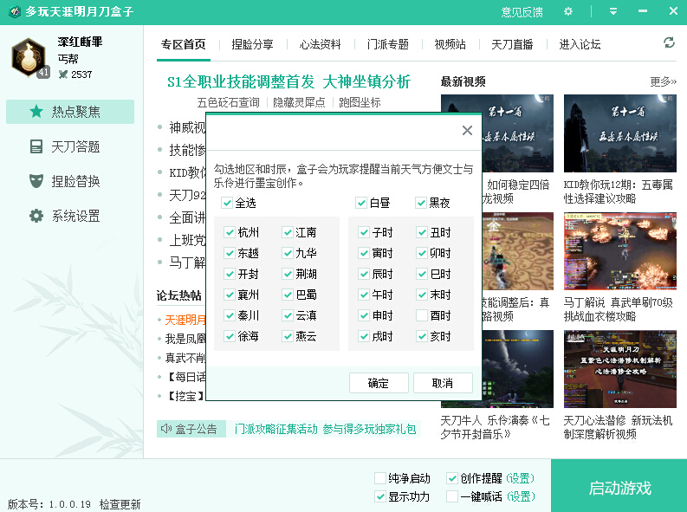Expand the title bar dropdown menu arrow
687x512 pixels.
tap(613, 11)
